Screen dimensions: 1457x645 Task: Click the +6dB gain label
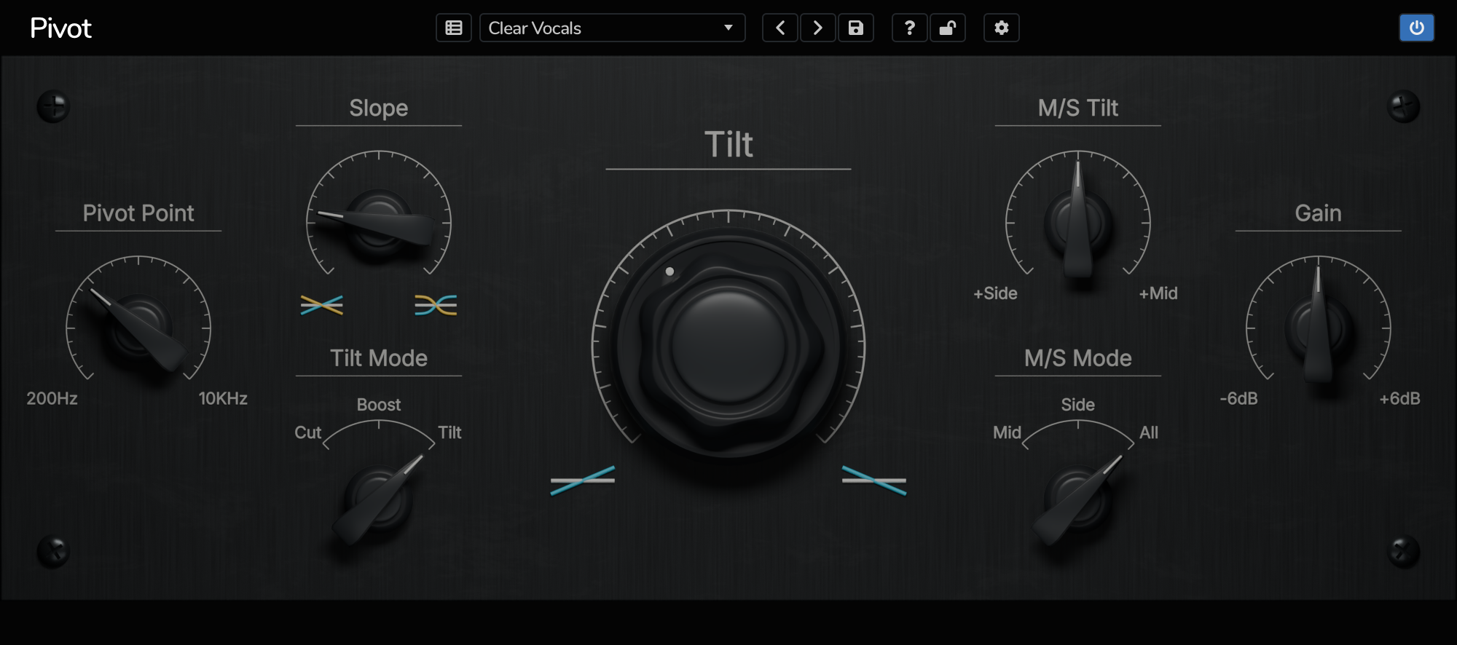[1399, 399]
